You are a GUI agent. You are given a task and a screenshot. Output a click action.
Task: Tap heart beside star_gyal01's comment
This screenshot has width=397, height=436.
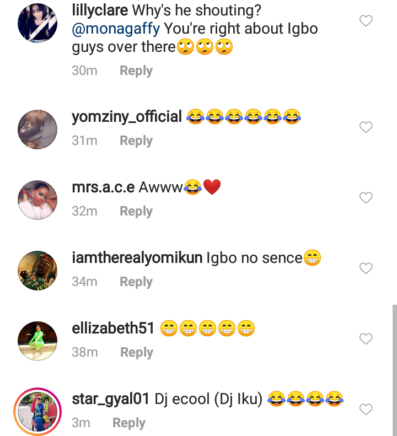(x=366, y=409)
